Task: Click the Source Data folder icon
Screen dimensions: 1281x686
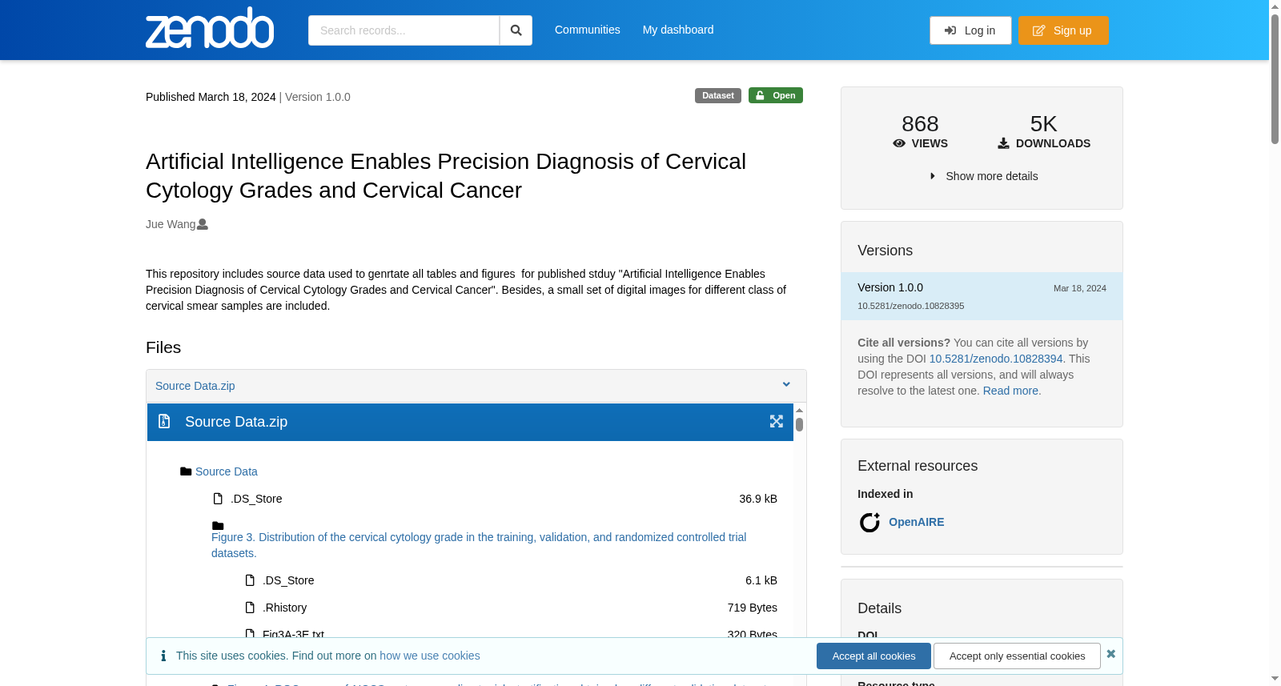Action: [186, 471]
